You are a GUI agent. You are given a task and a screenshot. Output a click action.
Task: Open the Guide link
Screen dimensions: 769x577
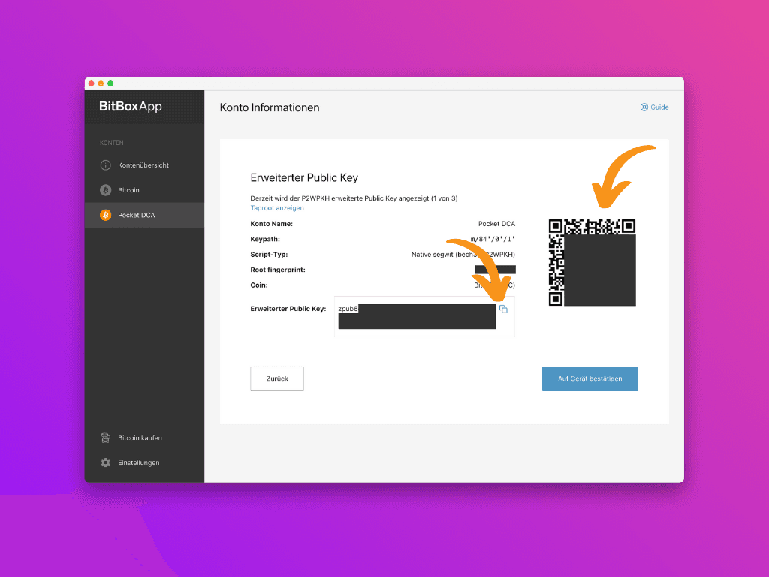pos(654,107)
